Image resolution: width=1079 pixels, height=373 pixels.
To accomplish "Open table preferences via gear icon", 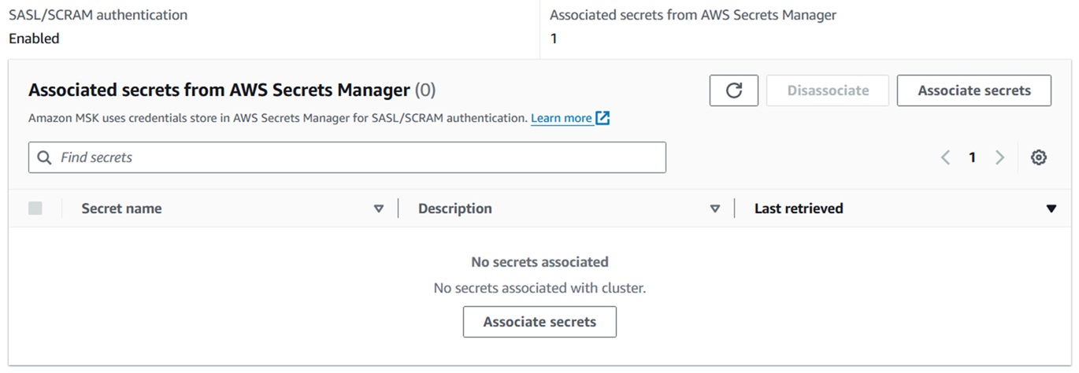I will tap(1038, 157).
